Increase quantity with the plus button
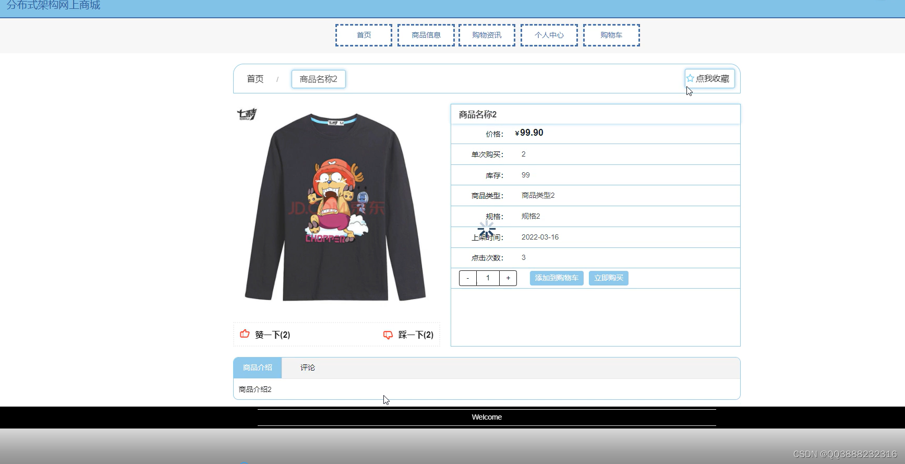Viewport: 905px width, 464px height. [508, 278]
